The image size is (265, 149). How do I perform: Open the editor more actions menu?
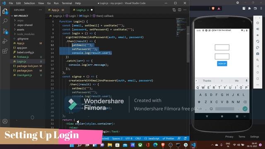coord(185,10)
